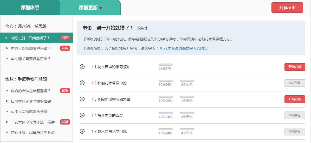Image resolution: width=311 pixels, height=143 pixels.
Task: Click the red update dot on 课程更新
Action: 101,8
